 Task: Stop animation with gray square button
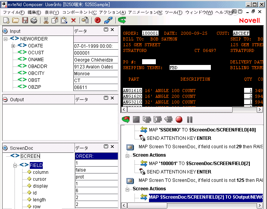(136, 120)
